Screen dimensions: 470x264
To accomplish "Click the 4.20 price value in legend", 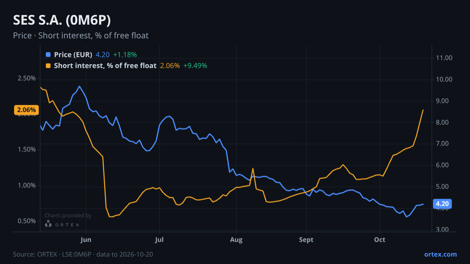I will pos(103,55).
